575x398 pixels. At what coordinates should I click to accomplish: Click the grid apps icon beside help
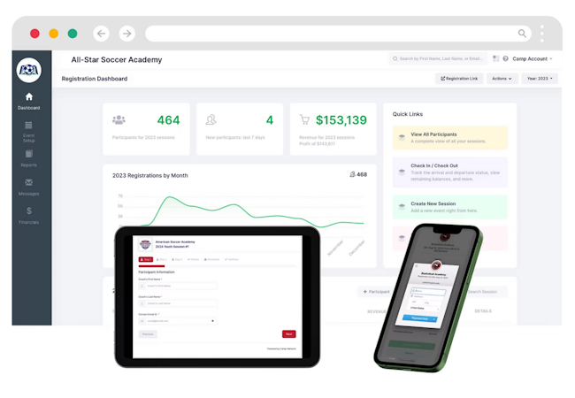pos(495,58)
